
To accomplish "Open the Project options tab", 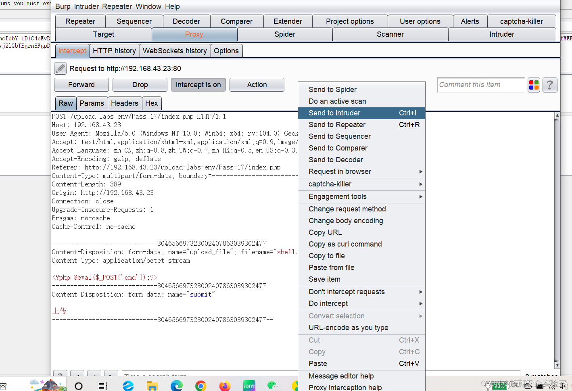I will click(350, 21).
